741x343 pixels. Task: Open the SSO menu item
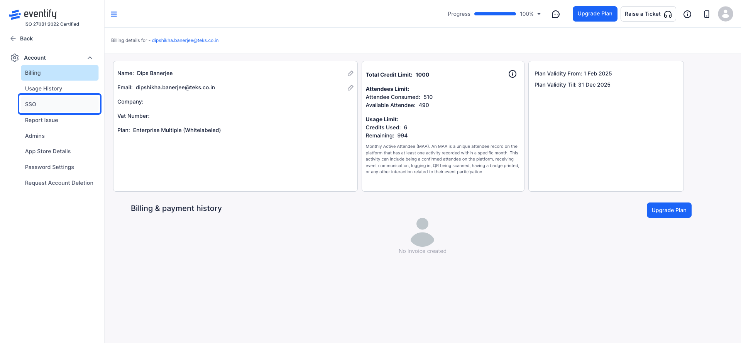point(59,104)
